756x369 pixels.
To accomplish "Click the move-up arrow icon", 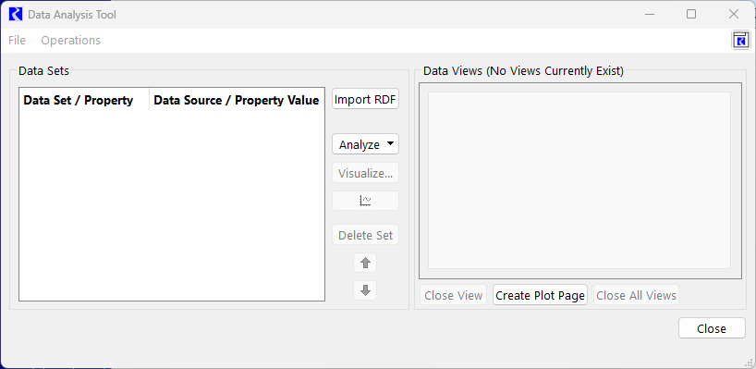I will 365,263.
